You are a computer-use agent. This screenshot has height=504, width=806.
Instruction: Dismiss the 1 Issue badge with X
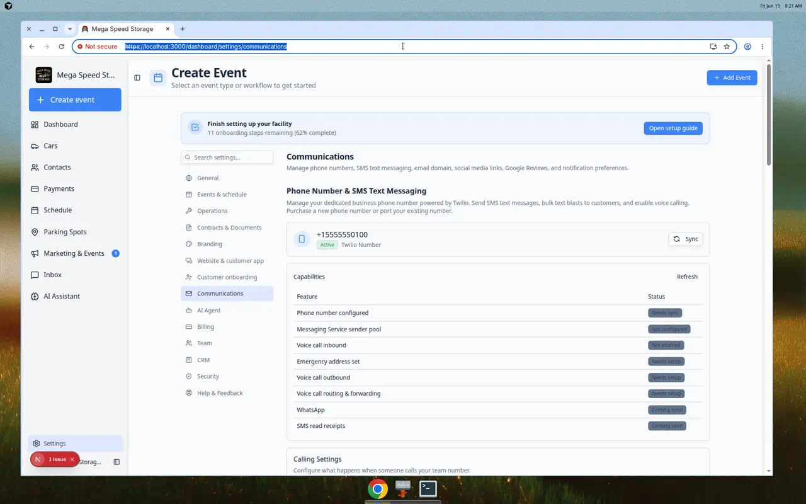[x=72, y=459]
